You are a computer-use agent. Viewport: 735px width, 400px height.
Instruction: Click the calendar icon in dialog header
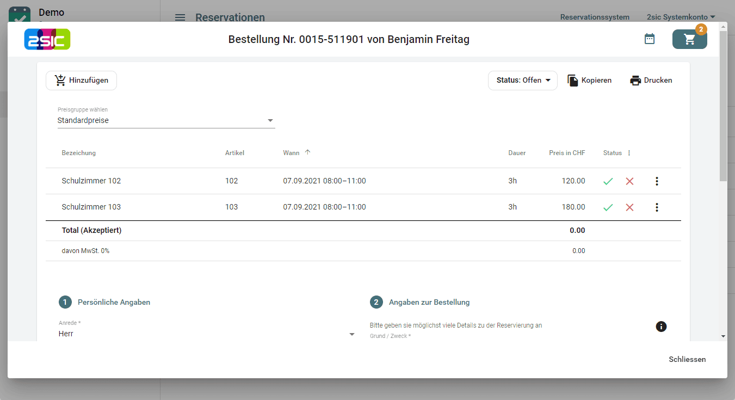[x=649, y=39]
